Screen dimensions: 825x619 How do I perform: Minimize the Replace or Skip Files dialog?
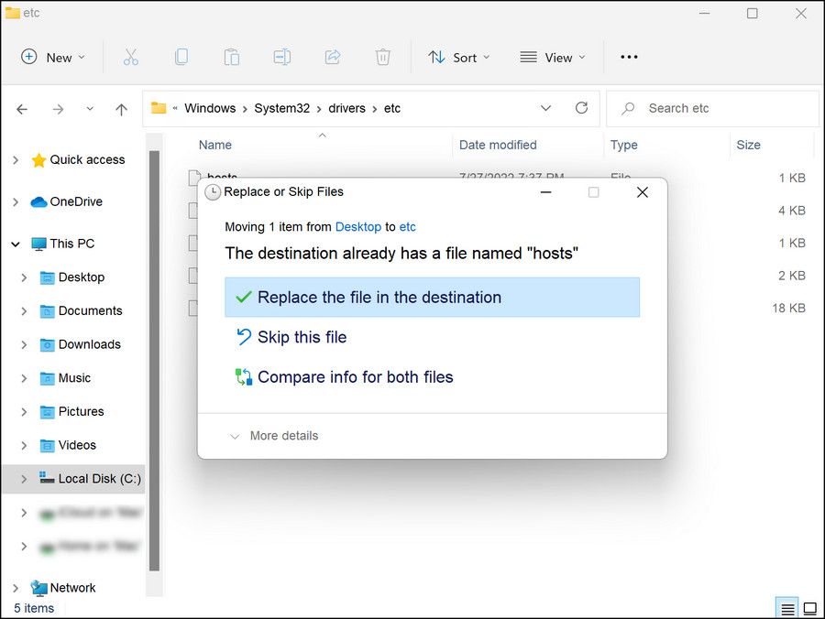pos(545,192)
